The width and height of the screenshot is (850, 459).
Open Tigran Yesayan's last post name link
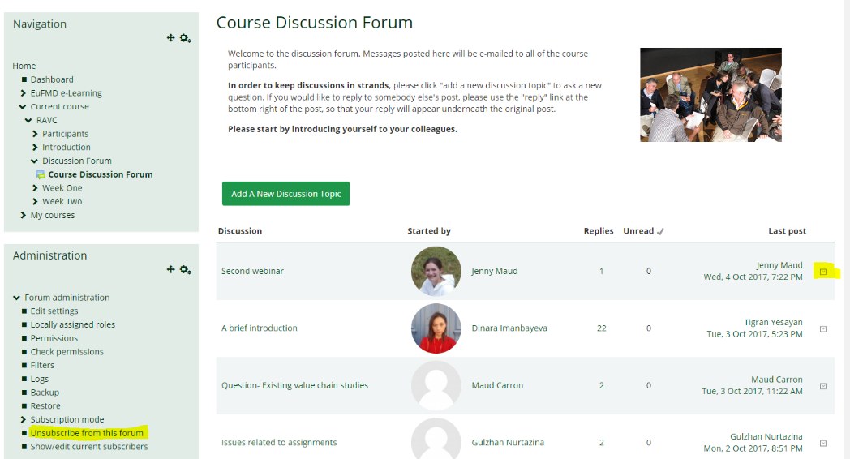[x=773, y=323]
